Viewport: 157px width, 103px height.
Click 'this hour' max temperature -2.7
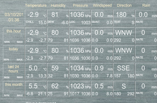[x=43, y=40]
